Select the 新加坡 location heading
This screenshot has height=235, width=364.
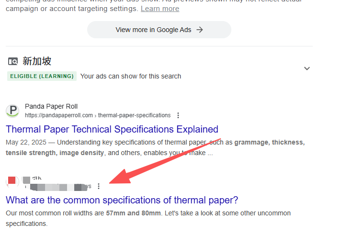click(x=37, y=61)
